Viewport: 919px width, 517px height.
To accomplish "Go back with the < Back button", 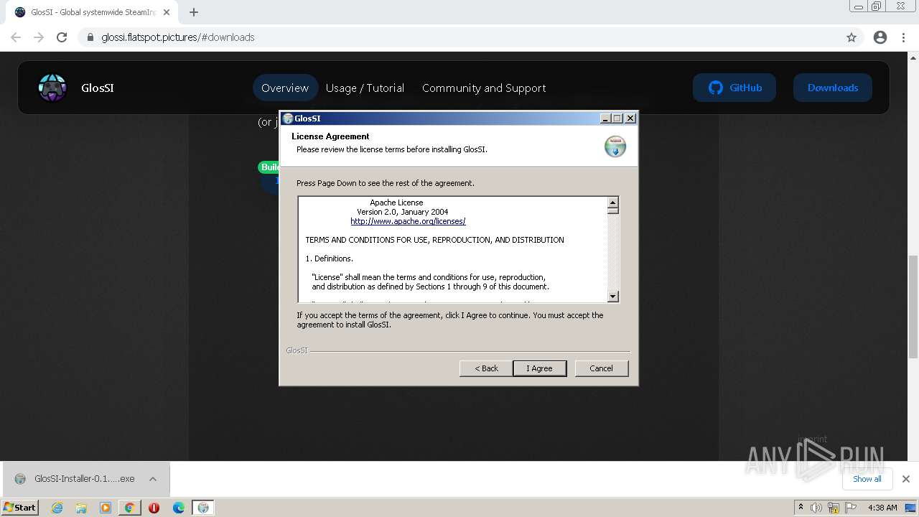I will (x=486, y=368).
